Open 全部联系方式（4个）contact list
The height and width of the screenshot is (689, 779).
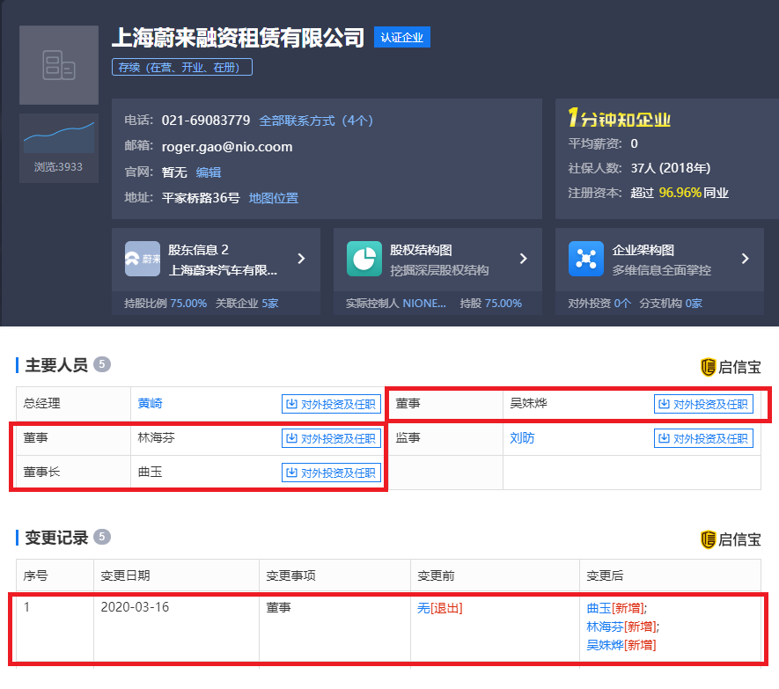click(315, 120)
